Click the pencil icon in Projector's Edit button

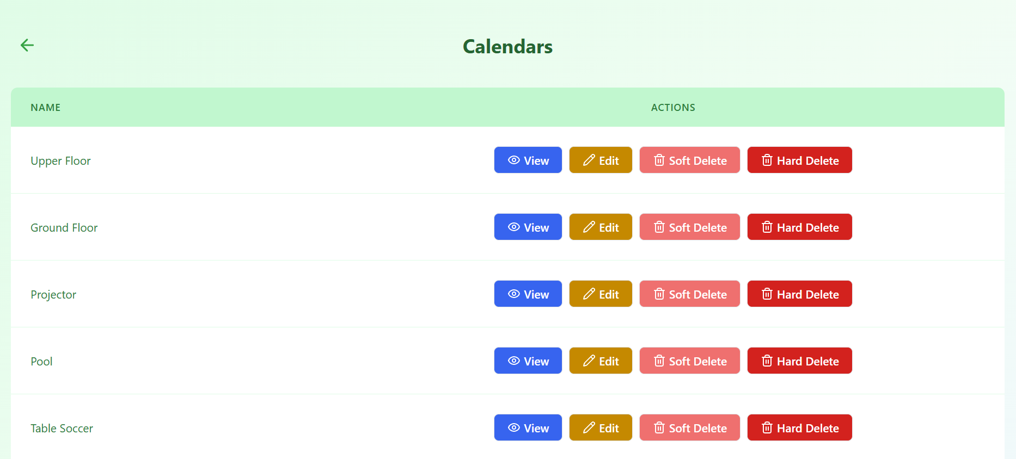point(589,294)
